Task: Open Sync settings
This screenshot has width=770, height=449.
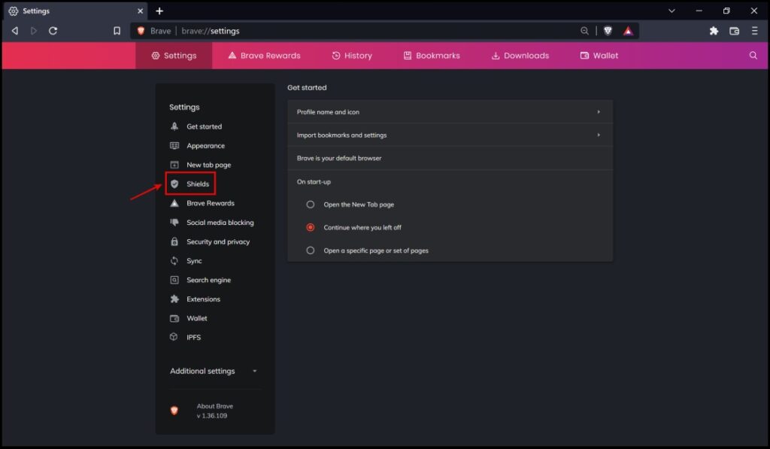Action: [194, 261]
